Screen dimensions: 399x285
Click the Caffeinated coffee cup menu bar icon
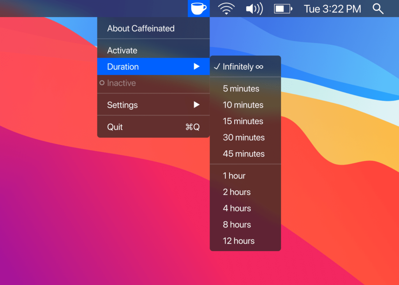[198, 8]
